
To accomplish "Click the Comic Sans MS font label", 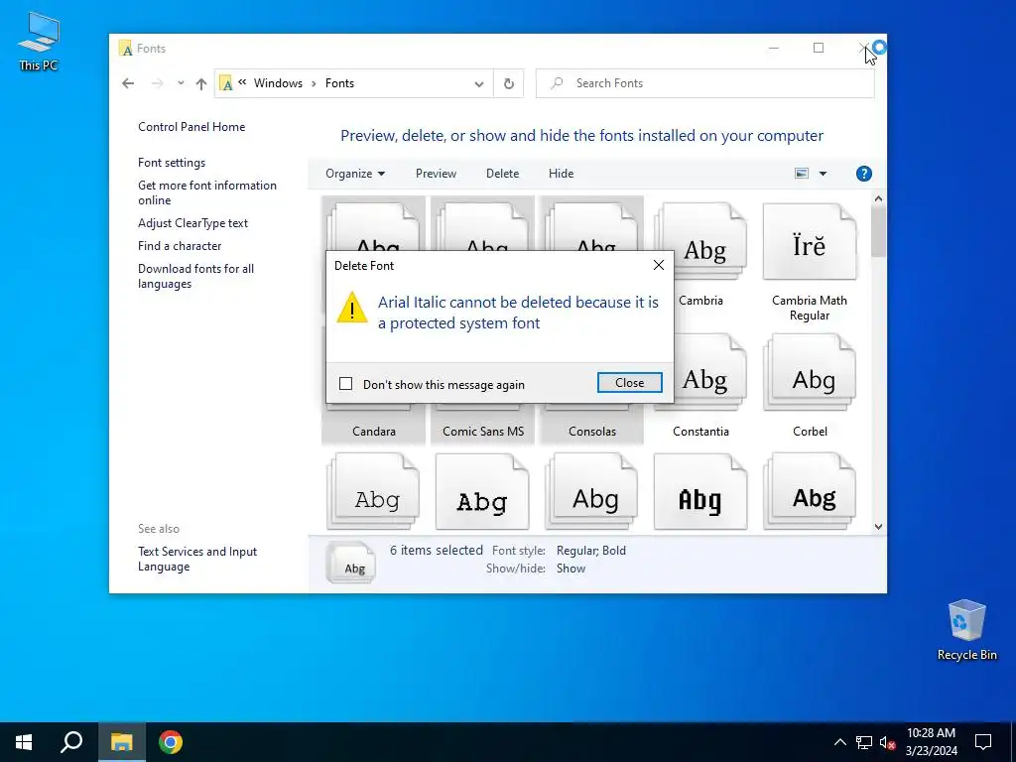I will pyautogui.click(x=483, y=432).
